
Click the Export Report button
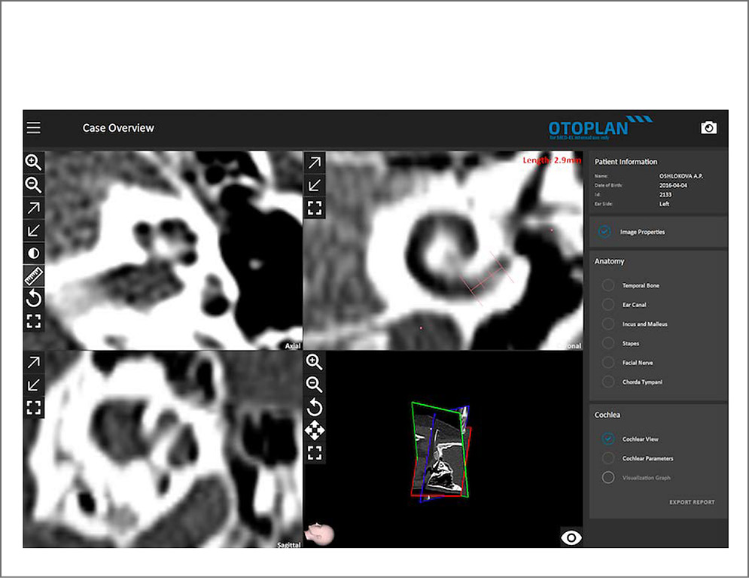click(692, 502)
